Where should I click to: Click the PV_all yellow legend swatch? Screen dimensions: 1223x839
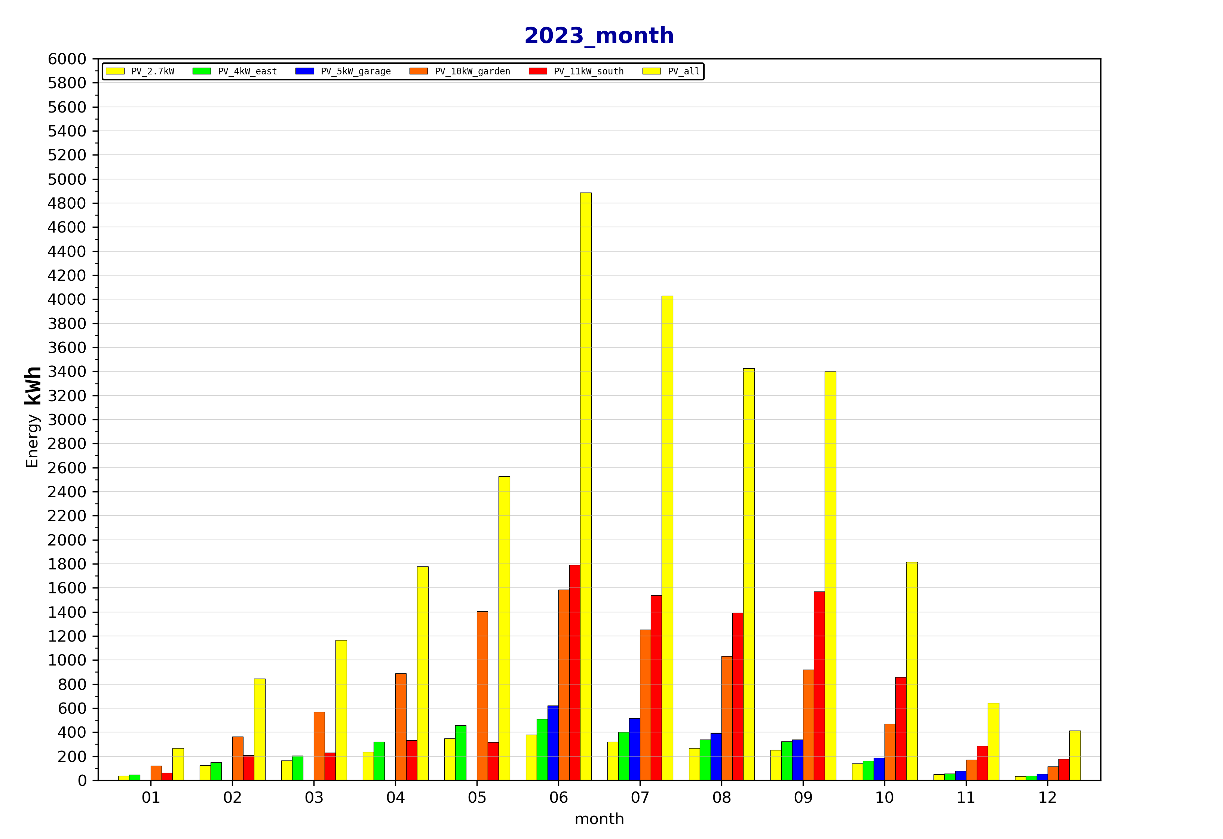(x=652, y=71)
